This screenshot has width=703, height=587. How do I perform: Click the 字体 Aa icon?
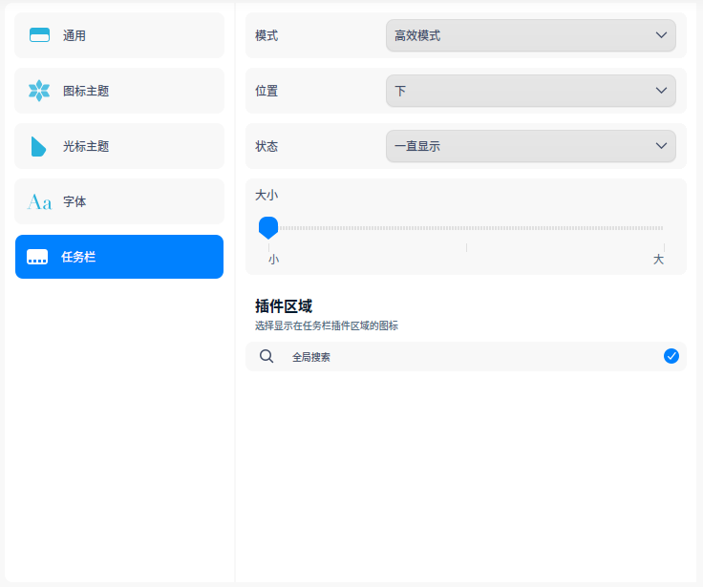point(39,202)
